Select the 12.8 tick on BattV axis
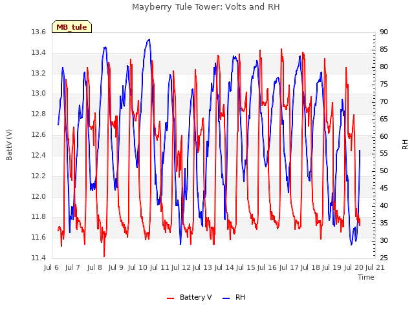 (x=38, y=114)
